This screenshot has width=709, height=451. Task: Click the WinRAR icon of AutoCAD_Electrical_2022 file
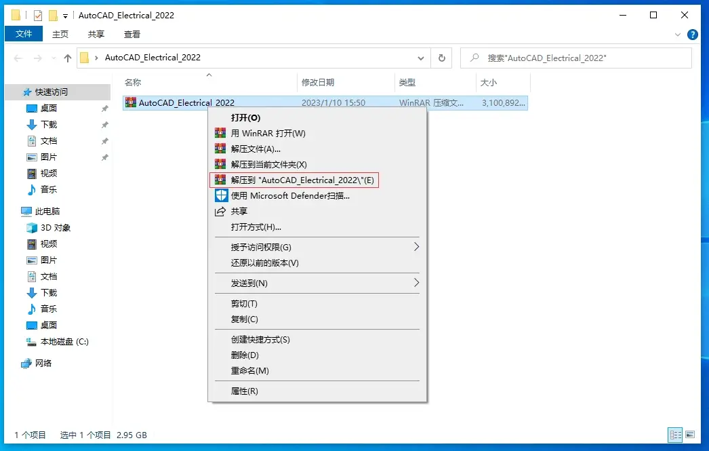point(131,102)
